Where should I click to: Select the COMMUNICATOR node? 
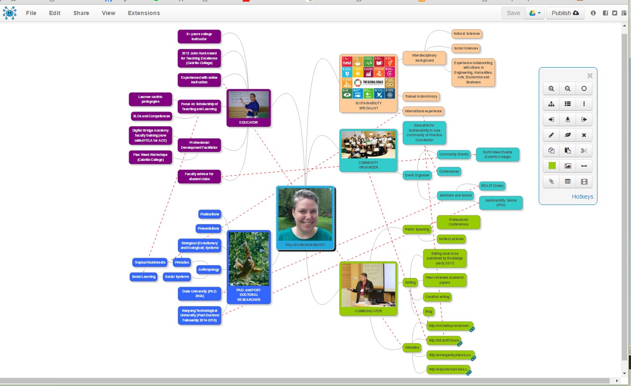[368, 288]
